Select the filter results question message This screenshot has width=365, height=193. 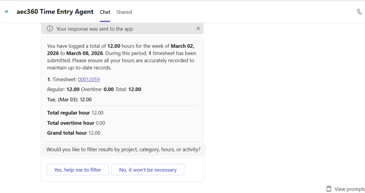coord(123,149)
